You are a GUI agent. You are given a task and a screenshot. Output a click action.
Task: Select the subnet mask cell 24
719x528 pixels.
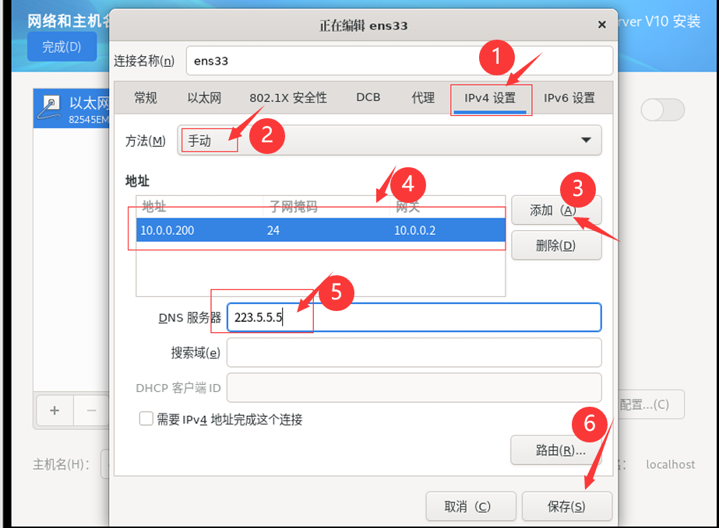[273, 230]
